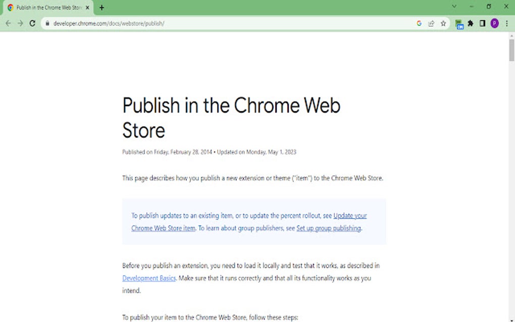Click the Google search icon in the toolbar
The image size is (515, 322).
tap(419, 23)
